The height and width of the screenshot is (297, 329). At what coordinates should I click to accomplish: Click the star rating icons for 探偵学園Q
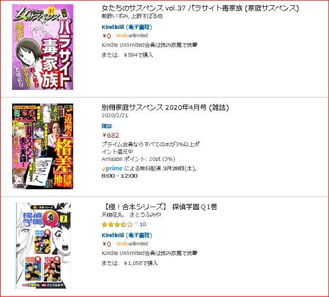[x=117, y=224]
